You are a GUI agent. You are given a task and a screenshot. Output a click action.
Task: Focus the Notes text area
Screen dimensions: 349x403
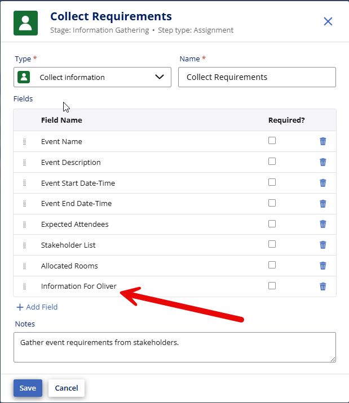coord(174,347)
